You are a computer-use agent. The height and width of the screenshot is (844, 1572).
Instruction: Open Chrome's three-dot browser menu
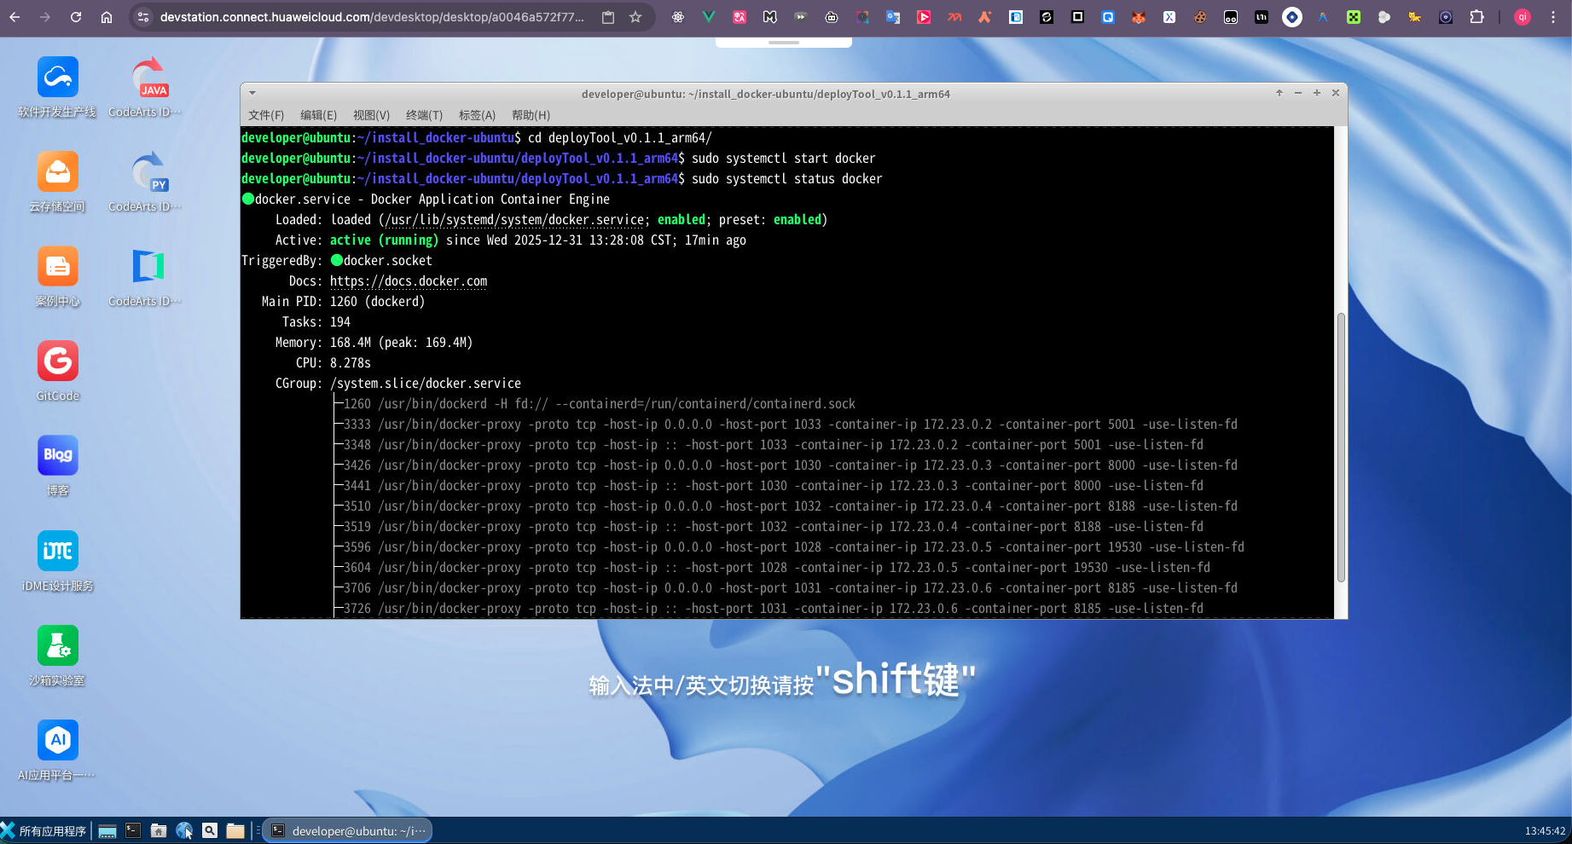[1553, 16]
